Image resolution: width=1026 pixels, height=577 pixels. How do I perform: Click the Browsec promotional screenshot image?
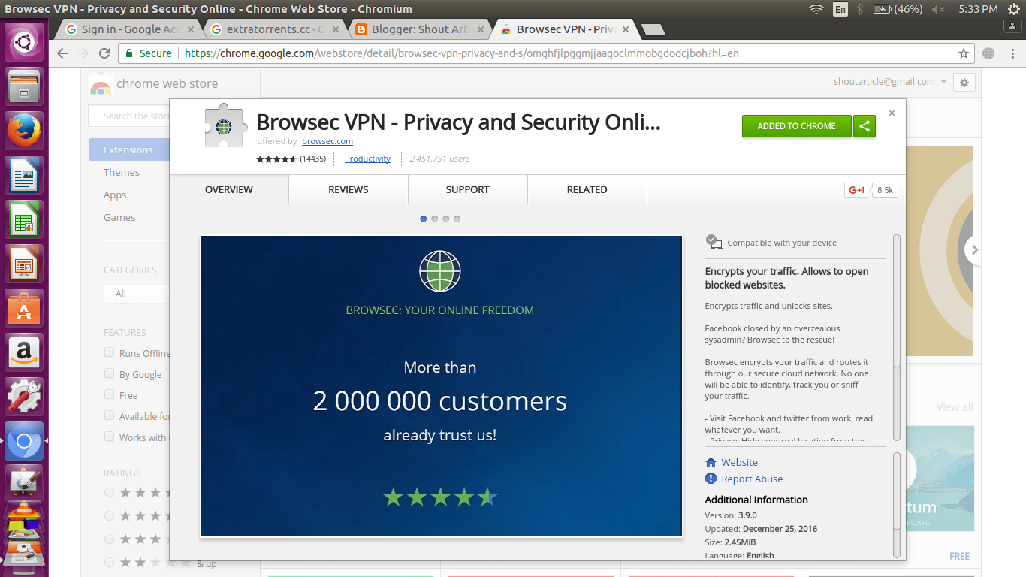coord(441,386)
